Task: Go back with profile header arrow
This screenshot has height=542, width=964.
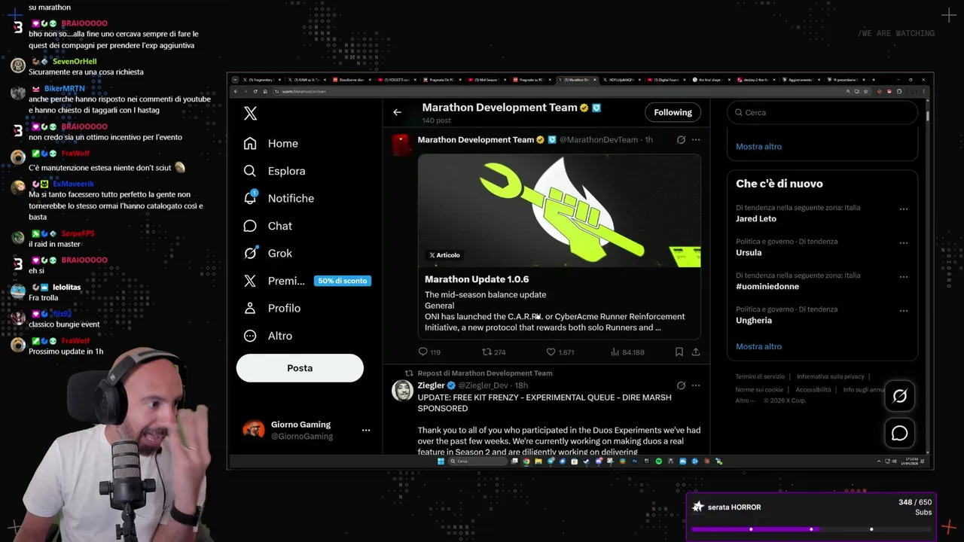Action: (x=397, y=112)
